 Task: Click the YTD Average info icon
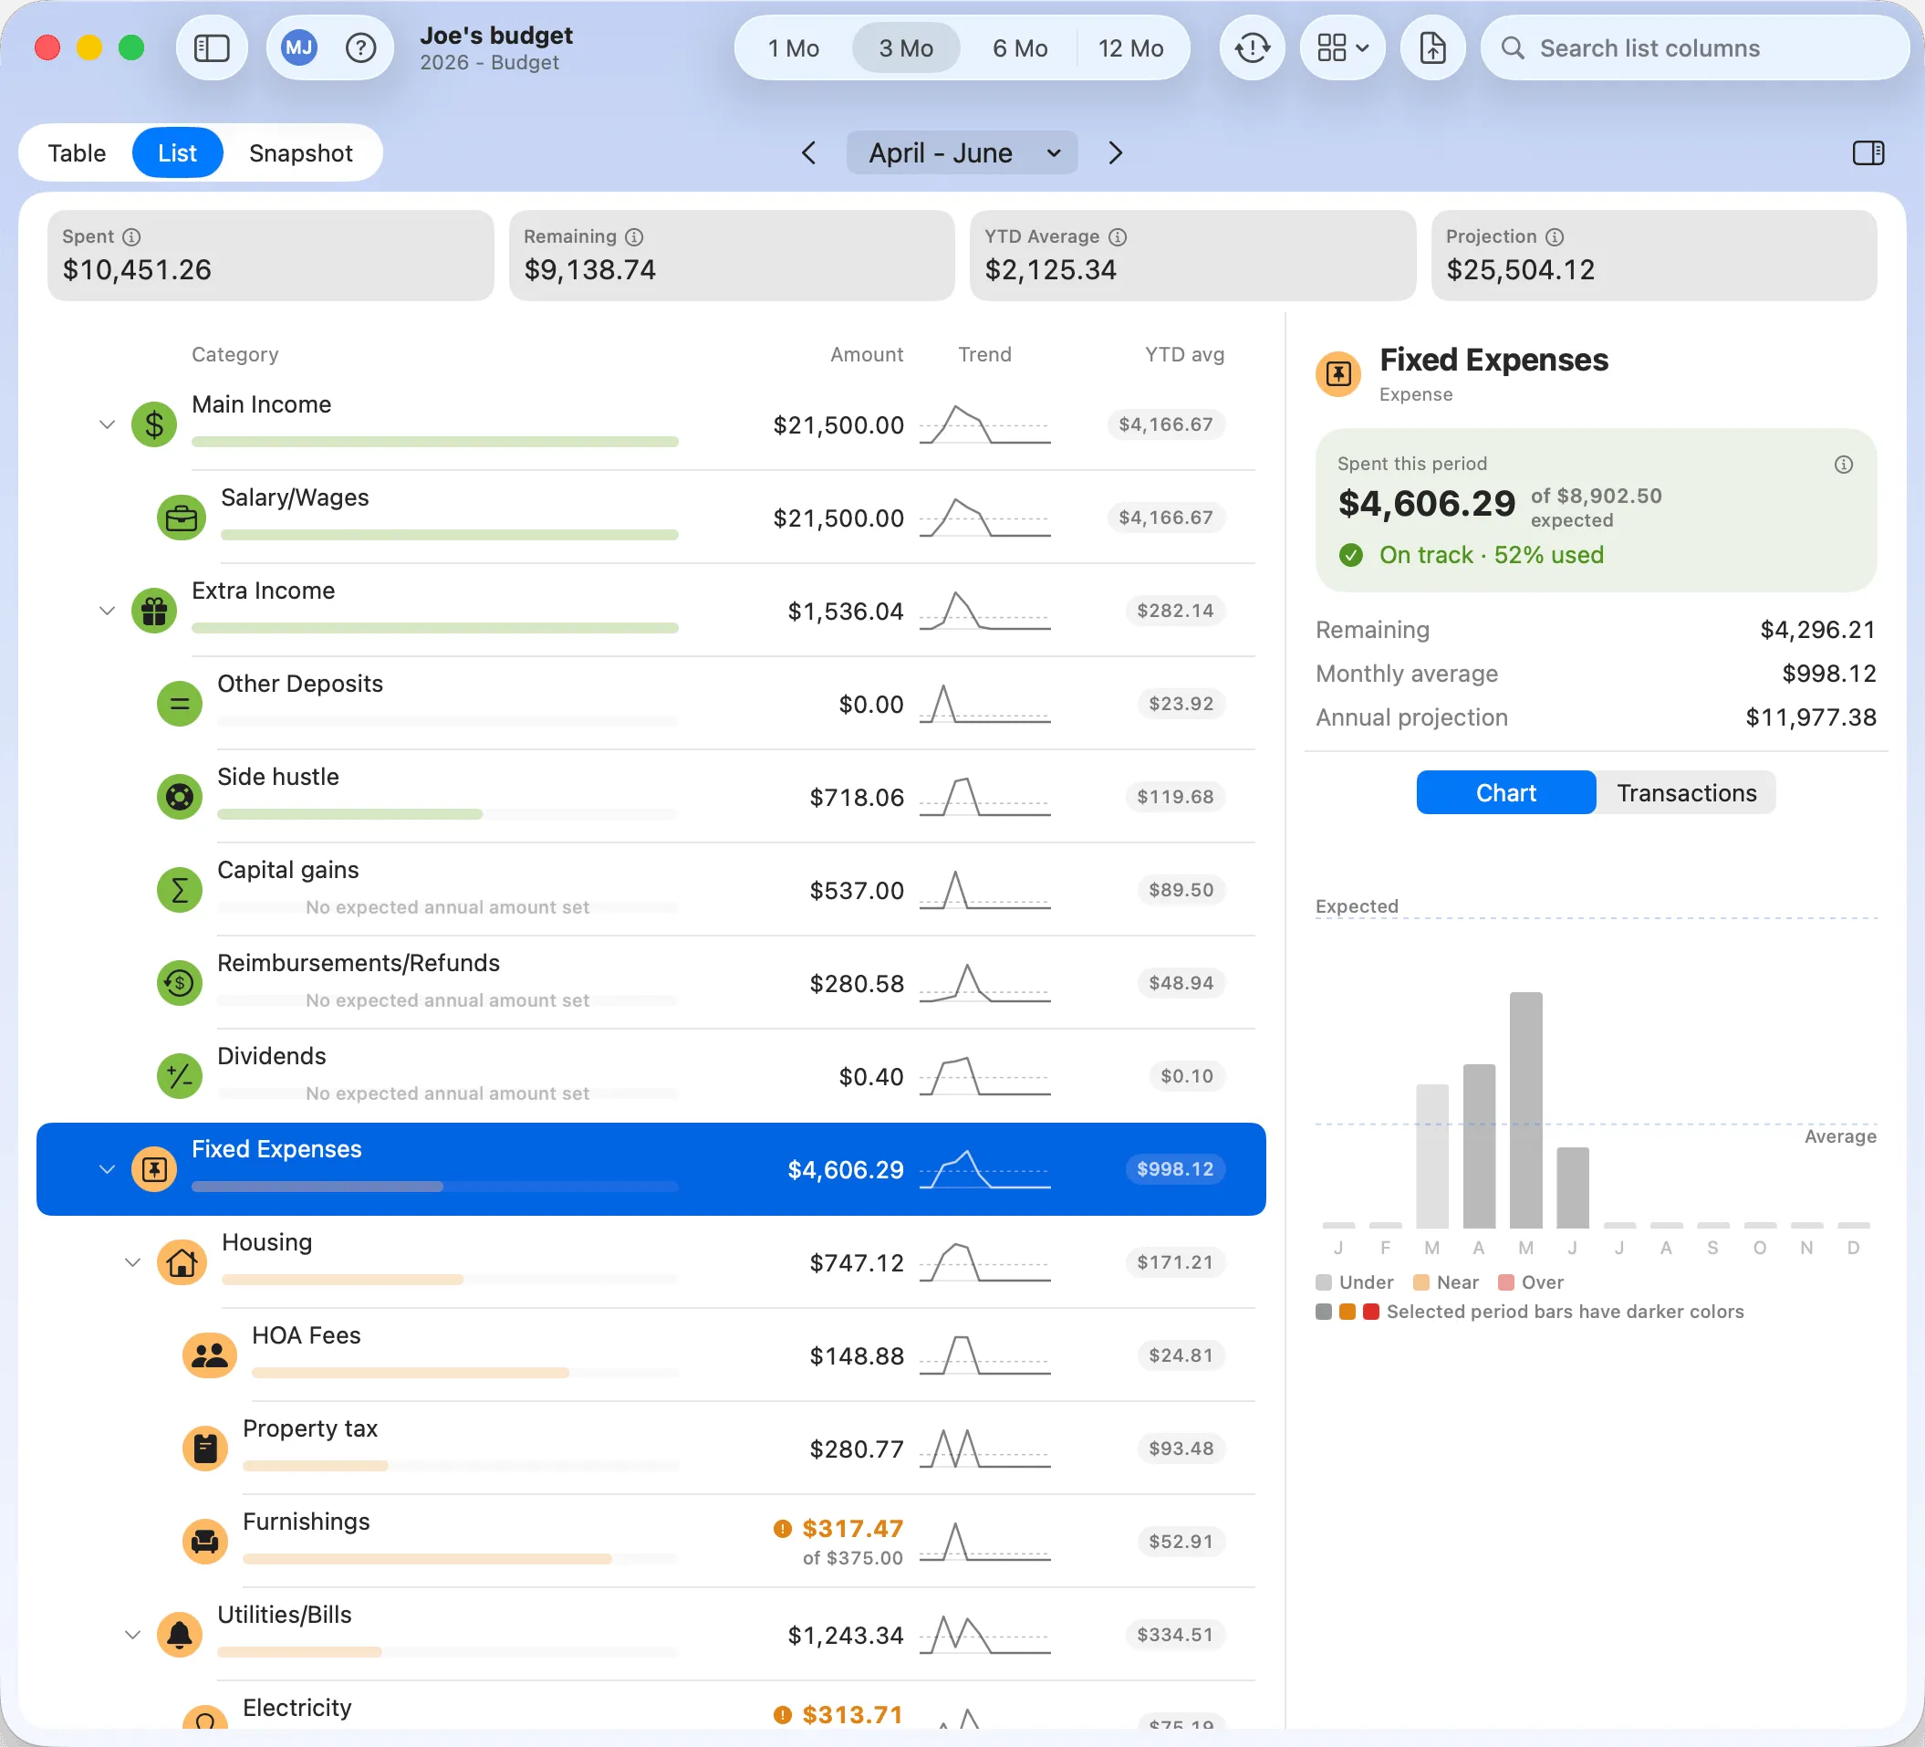tap(1119, 237)
